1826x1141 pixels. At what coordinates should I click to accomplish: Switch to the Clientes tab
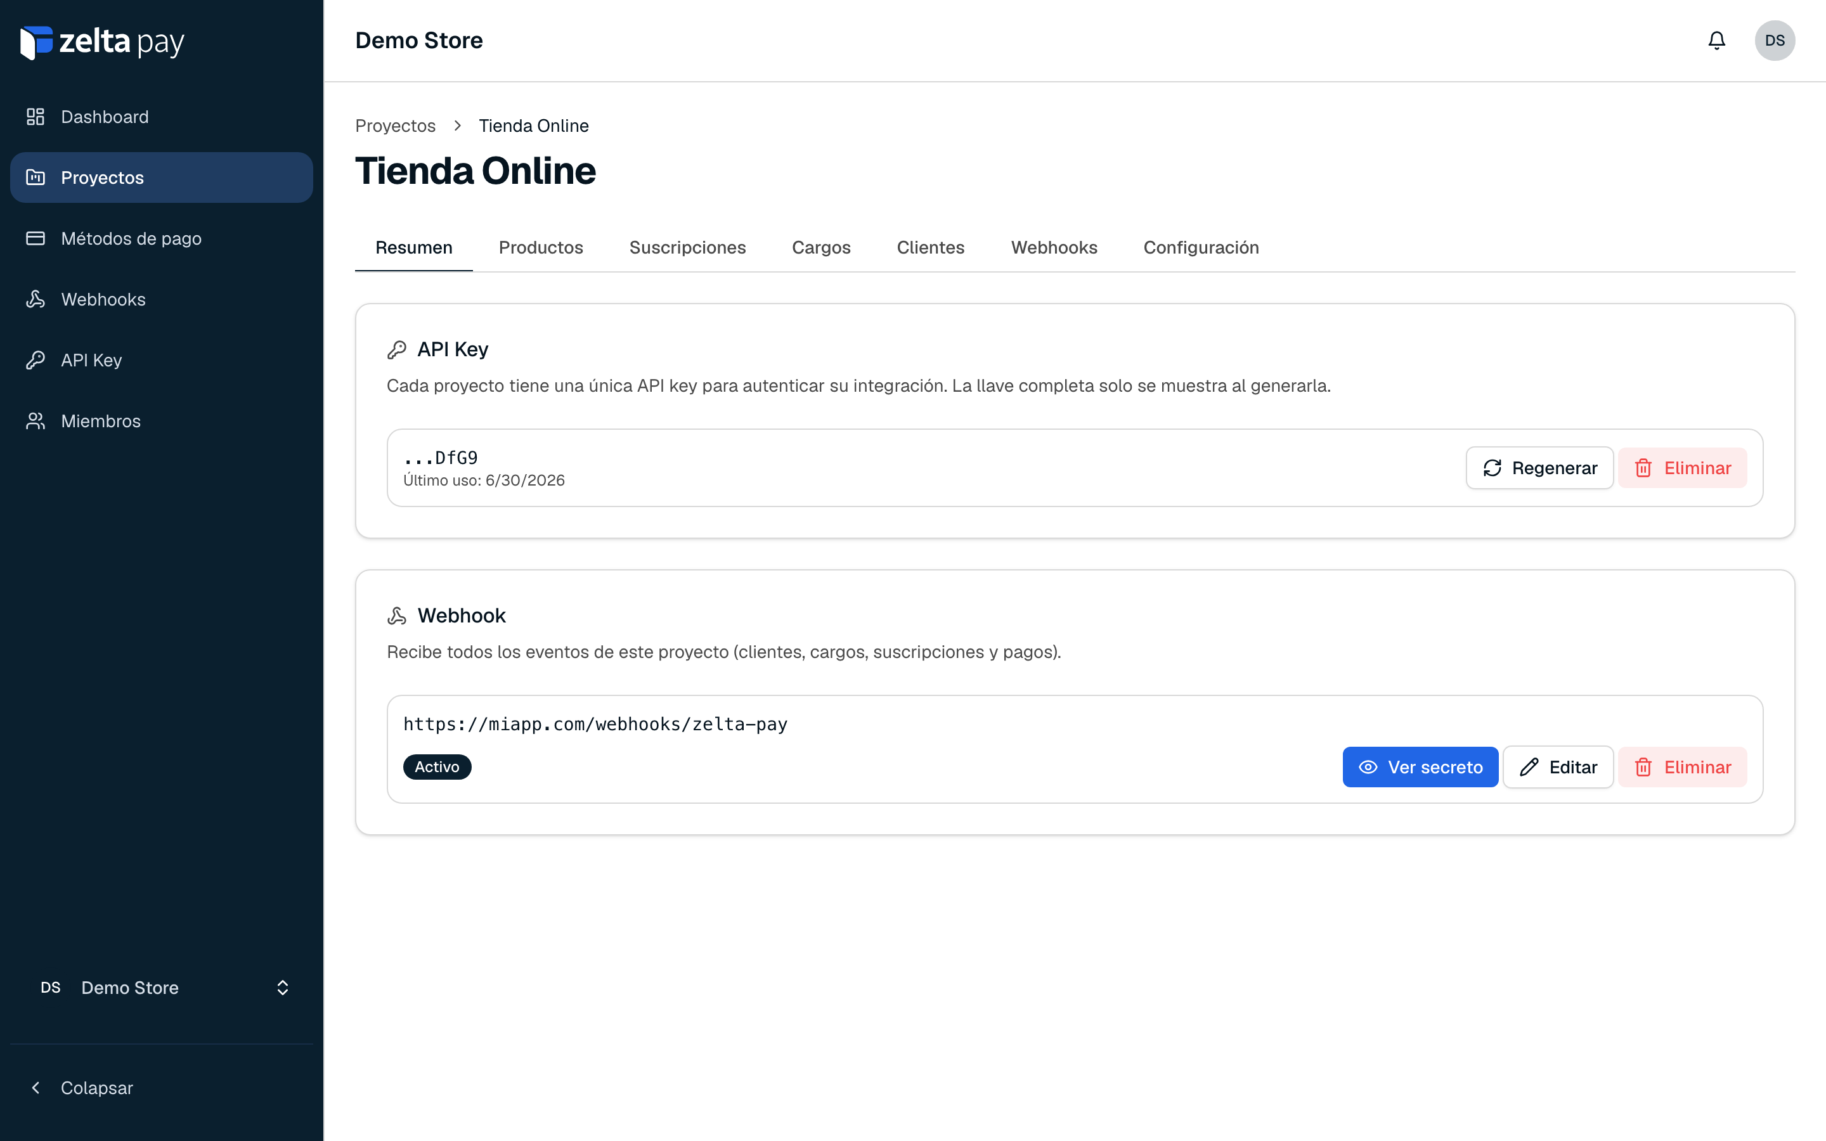[930, 247]
